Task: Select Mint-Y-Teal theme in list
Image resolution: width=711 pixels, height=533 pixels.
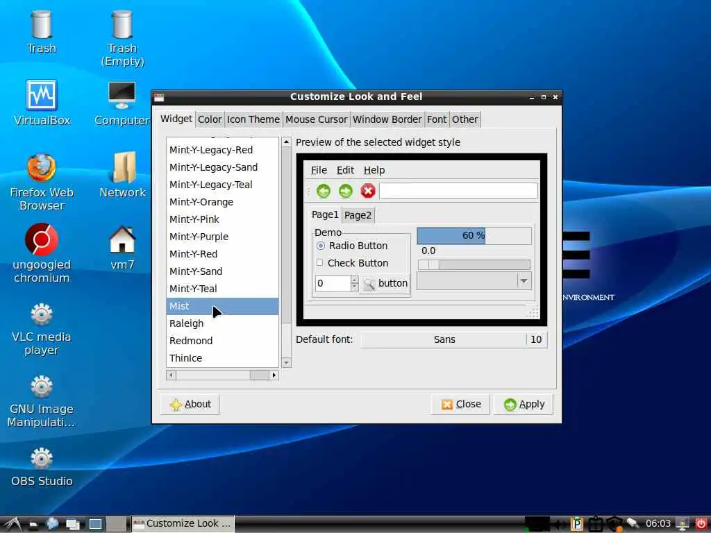Action: click(223, 289)
